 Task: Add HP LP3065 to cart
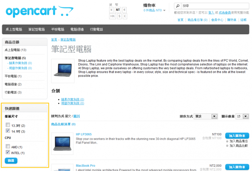point(237,136)
